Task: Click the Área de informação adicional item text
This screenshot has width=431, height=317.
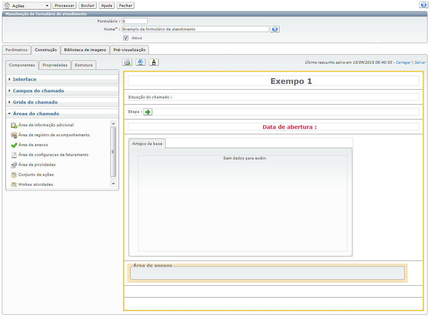Action: [46, 125]
